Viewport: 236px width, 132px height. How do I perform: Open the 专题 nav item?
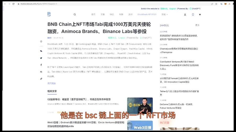click(121, 14)
